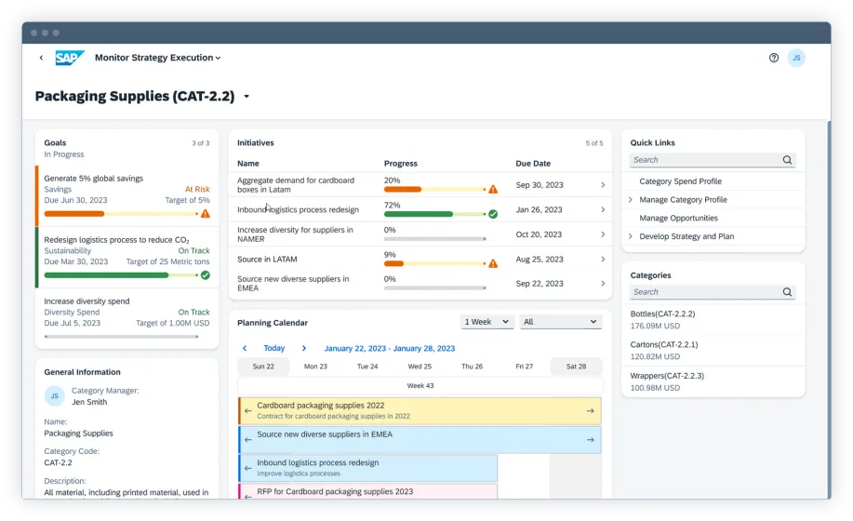This screenshot has height=521, width=853.
Task: Go back using the header back arrow
Action: pyautogui.click(x=41, y=58)
